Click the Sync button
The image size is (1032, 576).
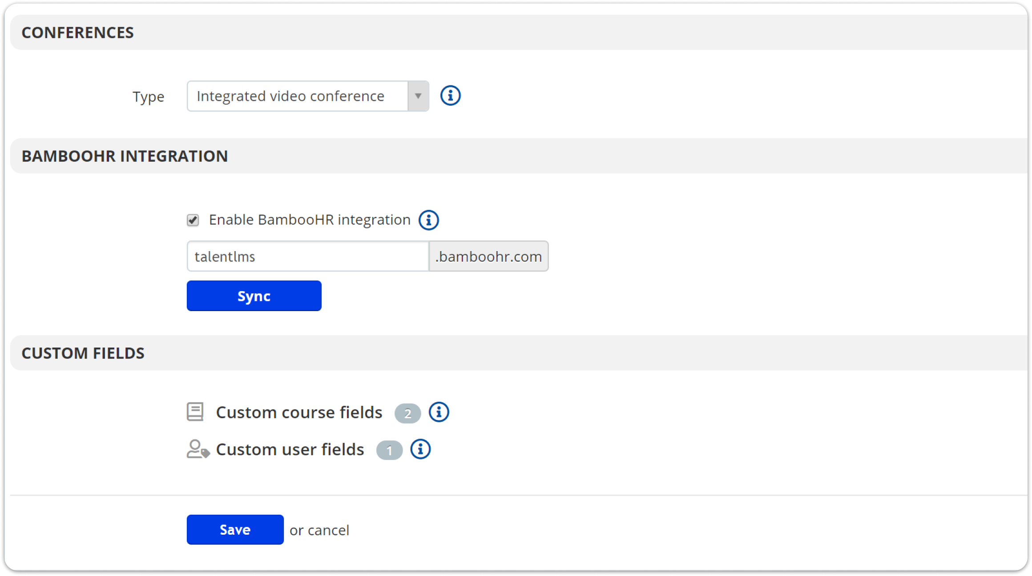pos(254,296)
